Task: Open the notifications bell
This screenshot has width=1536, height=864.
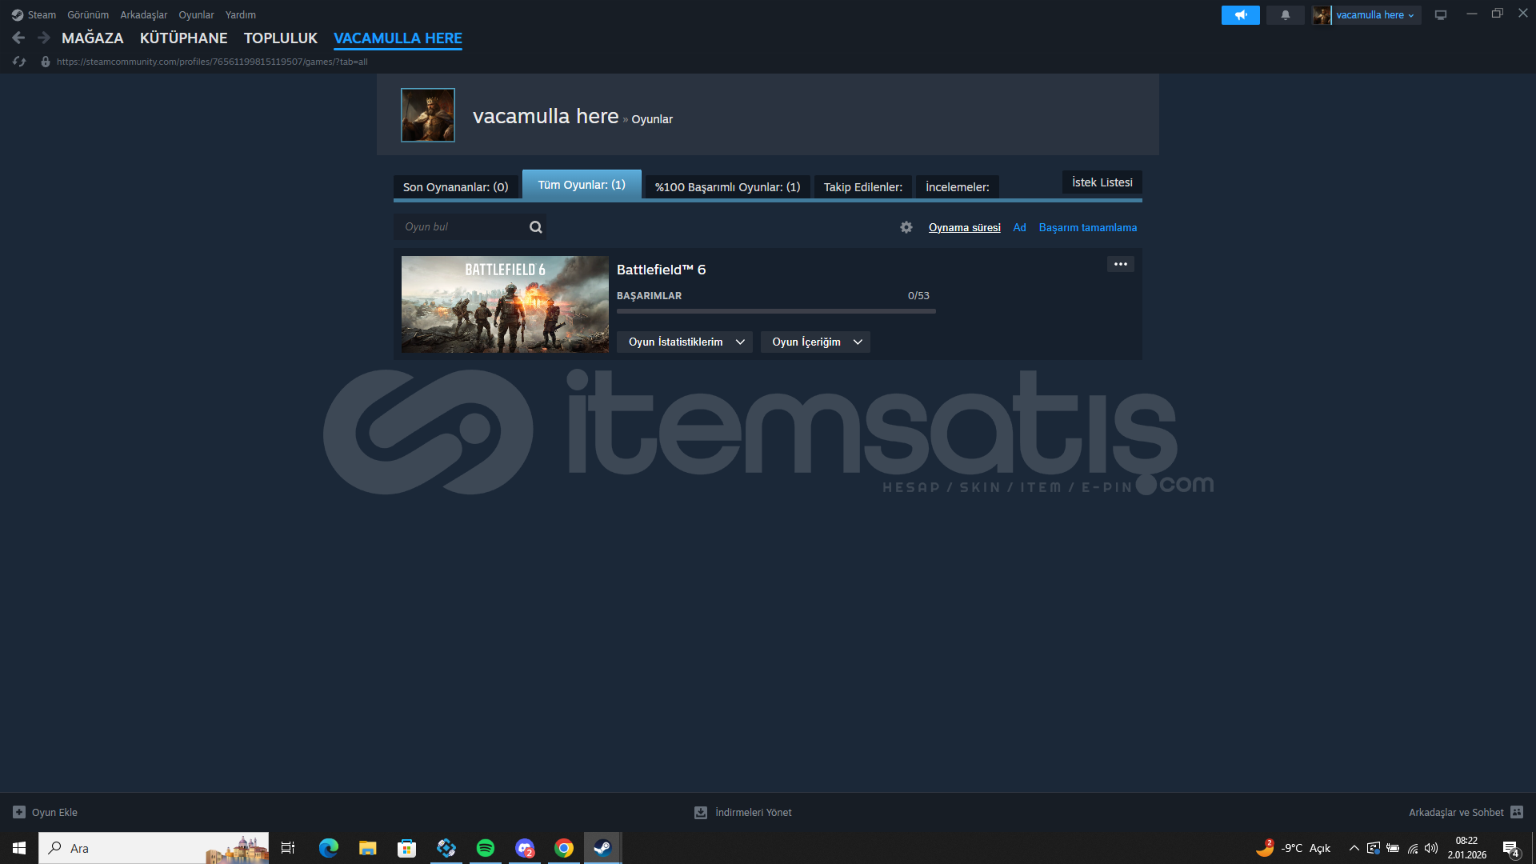Action: (x=1286, y=15)
